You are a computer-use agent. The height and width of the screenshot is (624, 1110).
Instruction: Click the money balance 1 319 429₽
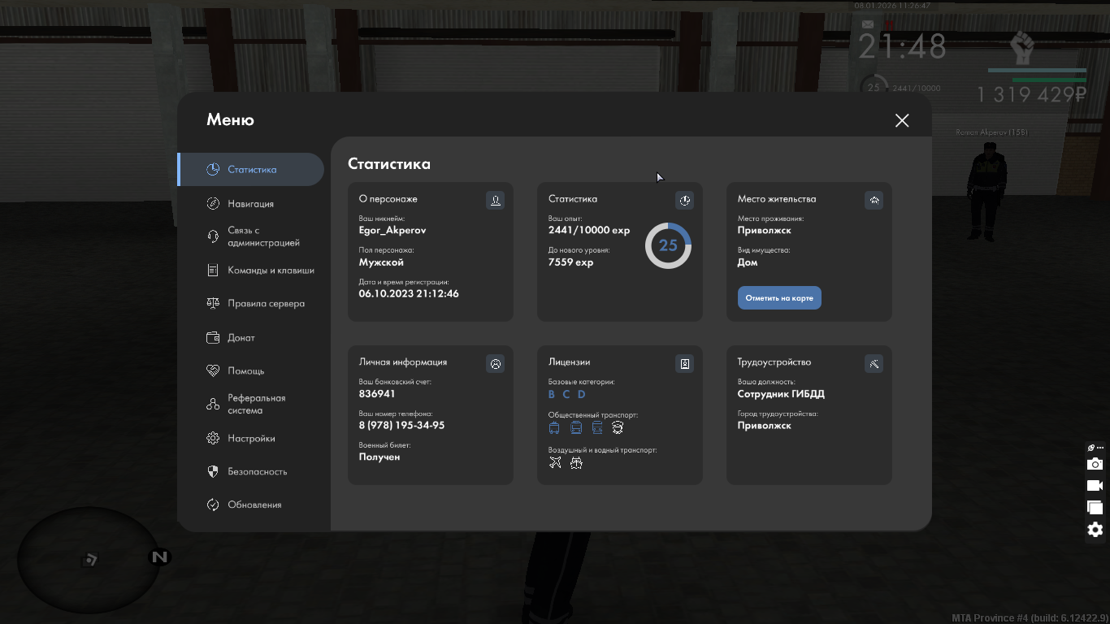pos(1031,94)
